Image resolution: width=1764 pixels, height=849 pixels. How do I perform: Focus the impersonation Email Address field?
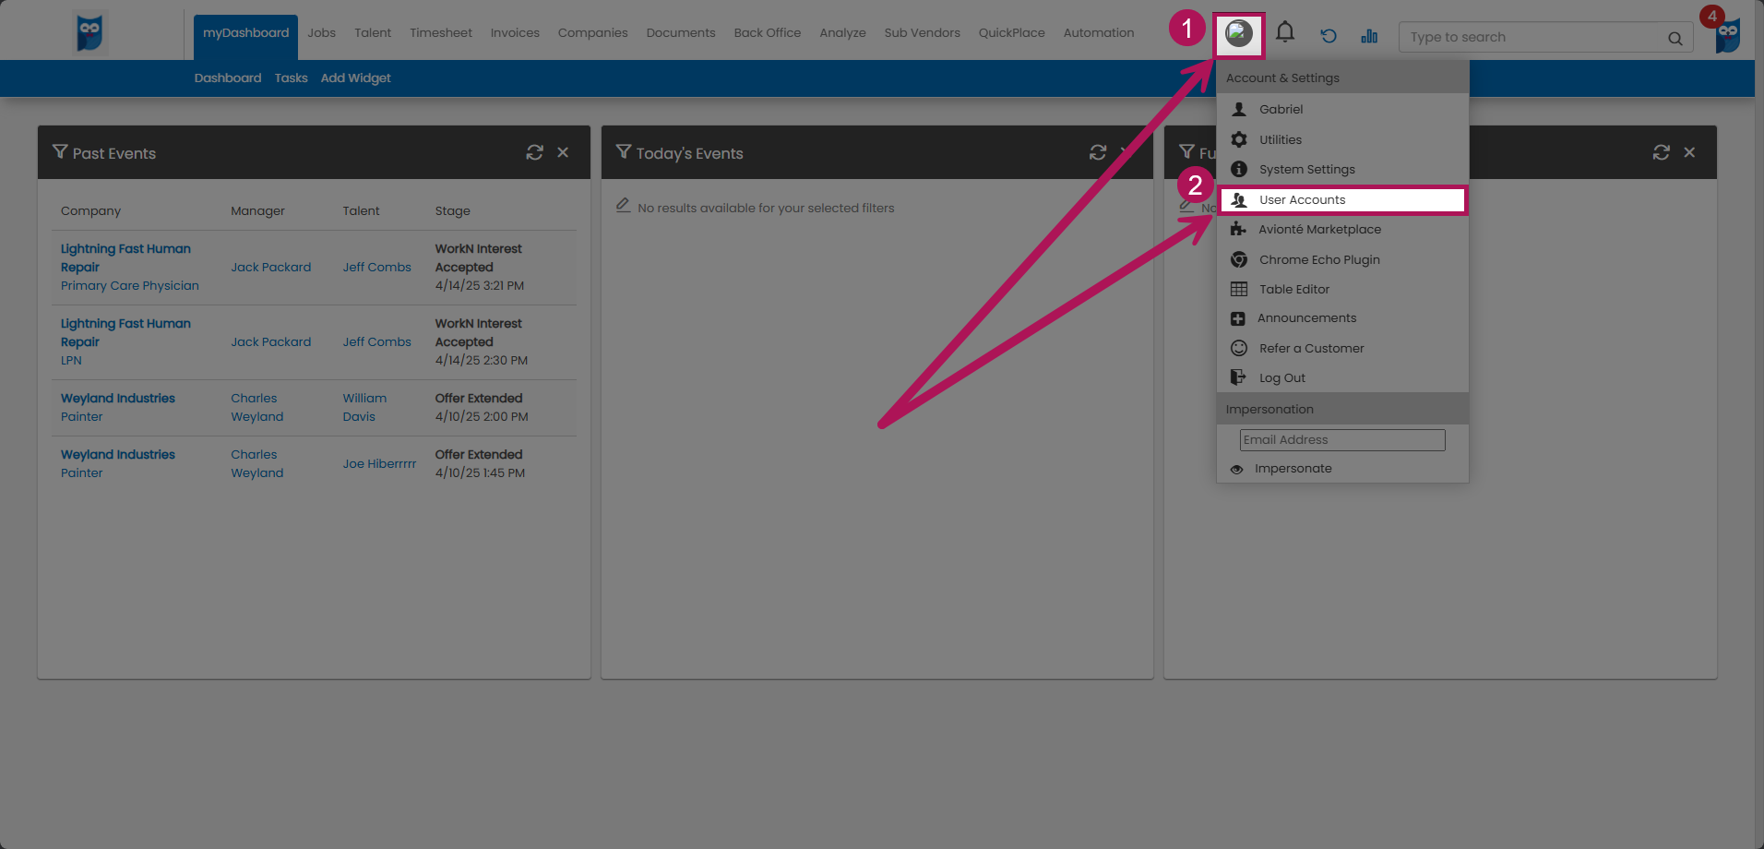(1341, 440)
